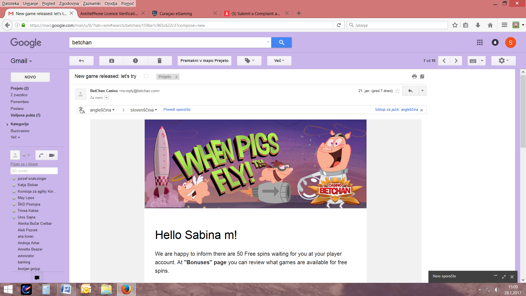Click the Firefox bookmark star icon
The width and height of the screenshot is (526, 296).
tap(455, 25)
